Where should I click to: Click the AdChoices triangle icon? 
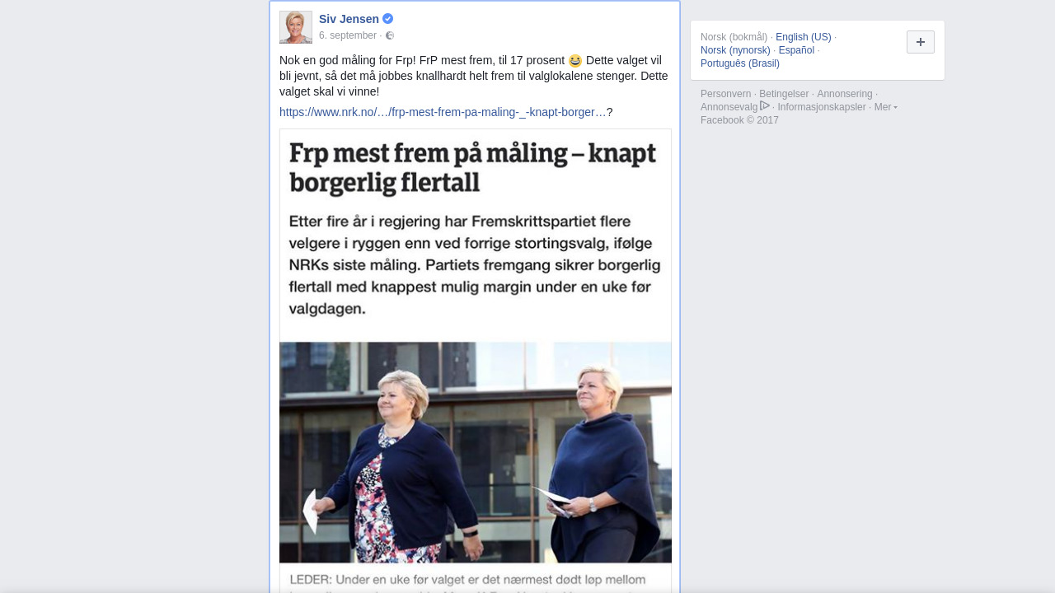(765, 105)
